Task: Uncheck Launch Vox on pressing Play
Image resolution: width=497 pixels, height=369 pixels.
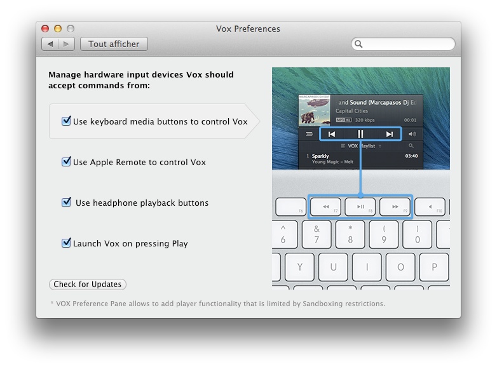Action: (66, 243)
